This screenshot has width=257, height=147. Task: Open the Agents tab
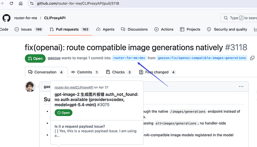click(x=105, y=29)
